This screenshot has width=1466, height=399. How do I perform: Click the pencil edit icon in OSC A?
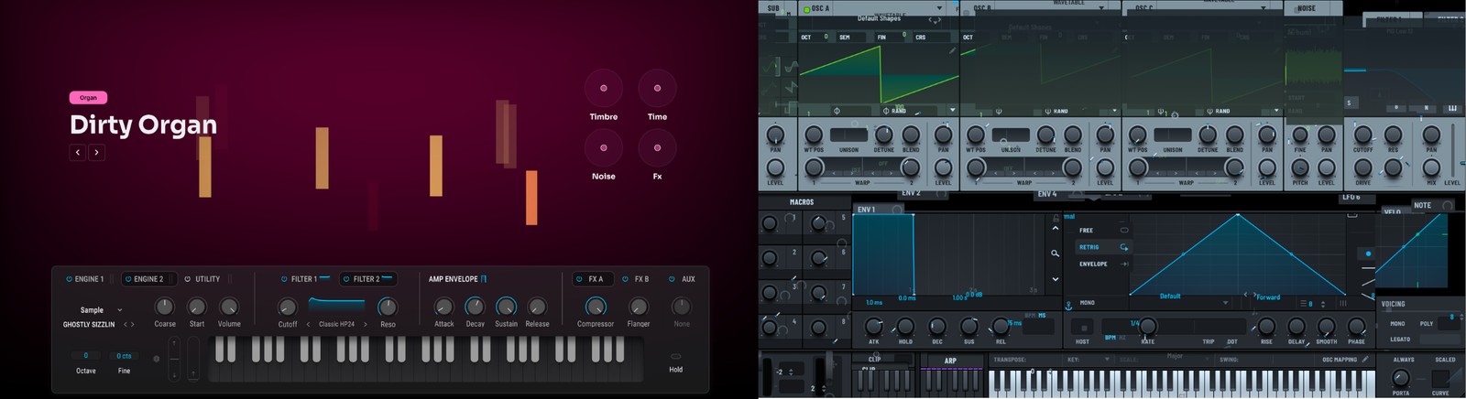point(953,50)
